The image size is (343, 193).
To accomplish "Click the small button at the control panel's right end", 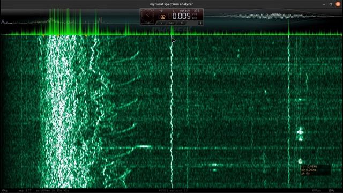I will 200,23.
